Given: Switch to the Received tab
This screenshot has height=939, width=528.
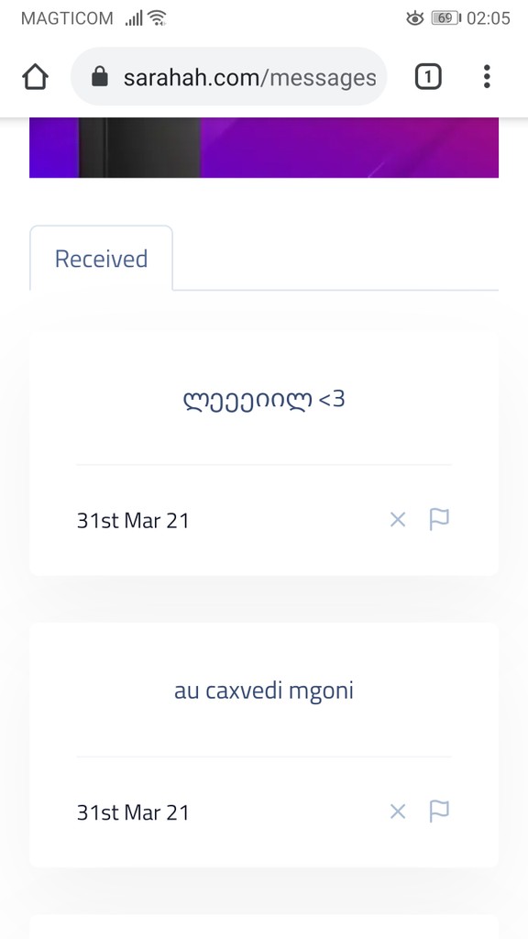Looking at the screenshot, I should [x=101, y=258].
